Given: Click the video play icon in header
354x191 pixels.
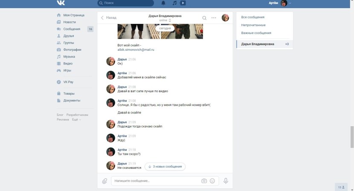Looking at the screenshot, I should point(183,3).
